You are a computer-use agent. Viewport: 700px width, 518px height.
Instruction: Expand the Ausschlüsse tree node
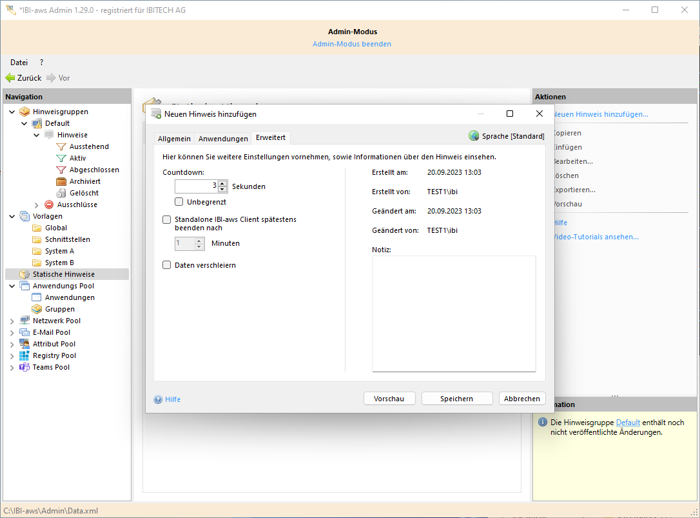tap(37, 204)
